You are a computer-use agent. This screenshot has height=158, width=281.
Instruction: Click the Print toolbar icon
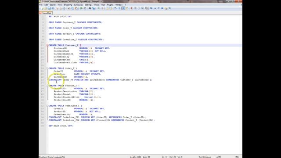(64, 8)
